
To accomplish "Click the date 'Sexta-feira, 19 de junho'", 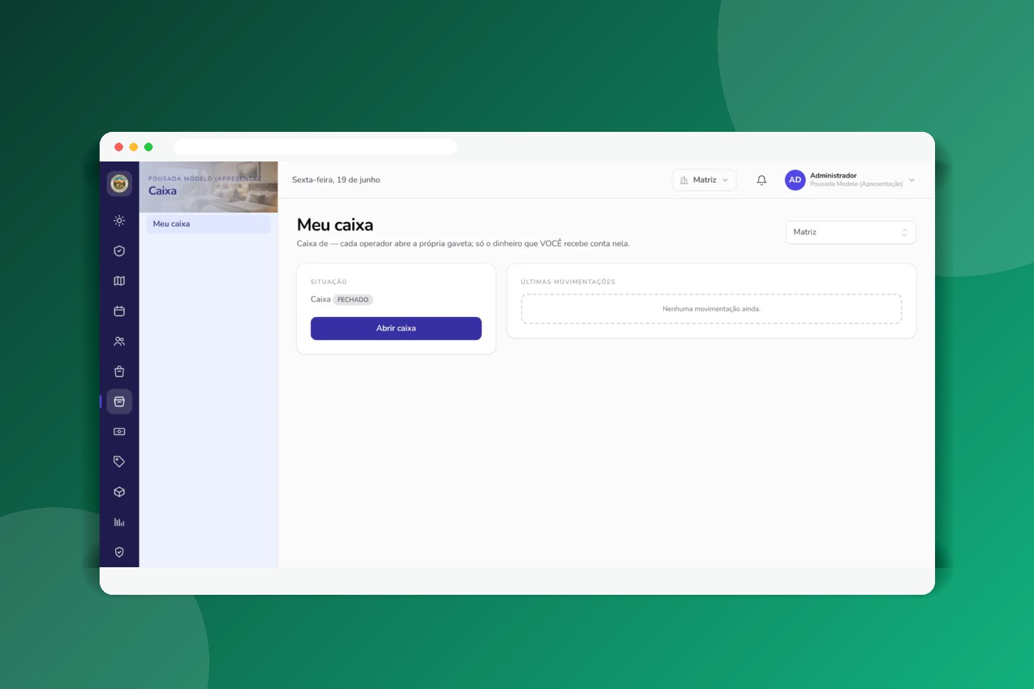I will coord(336,180).
